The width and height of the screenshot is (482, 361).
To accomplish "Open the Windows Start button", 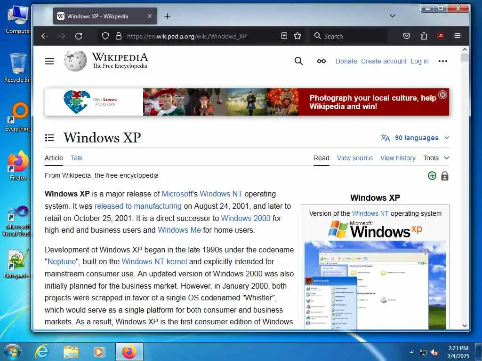I will coord(13,352).
